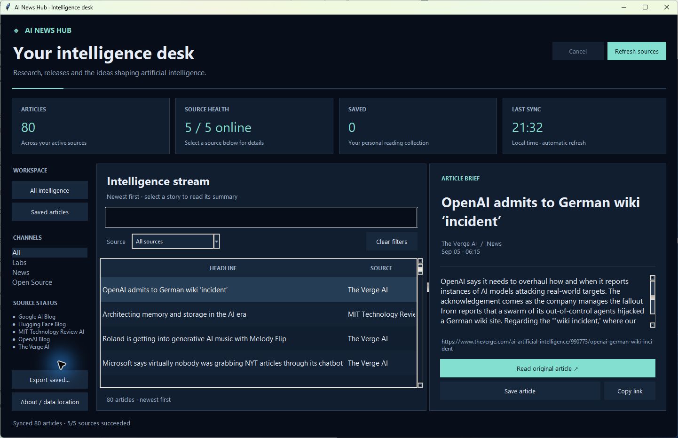The width and height of the screenshot is (678, 438).
Task: Open About / data location
Action: [50, 402]
